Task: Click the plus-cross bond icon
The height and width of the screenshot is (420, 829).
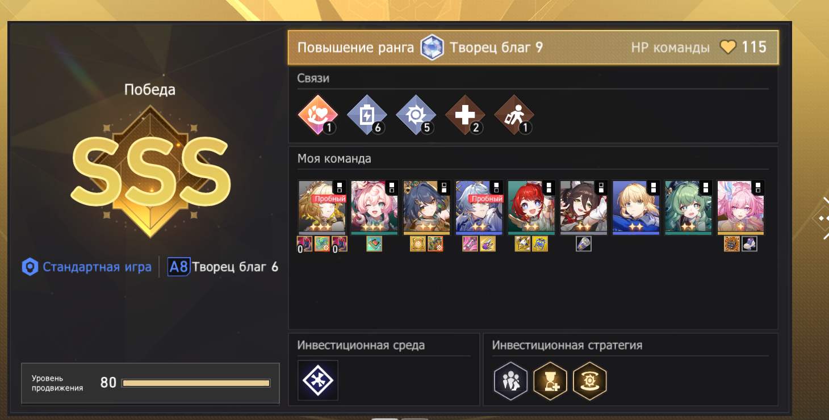Action: (x=465, y=115)
